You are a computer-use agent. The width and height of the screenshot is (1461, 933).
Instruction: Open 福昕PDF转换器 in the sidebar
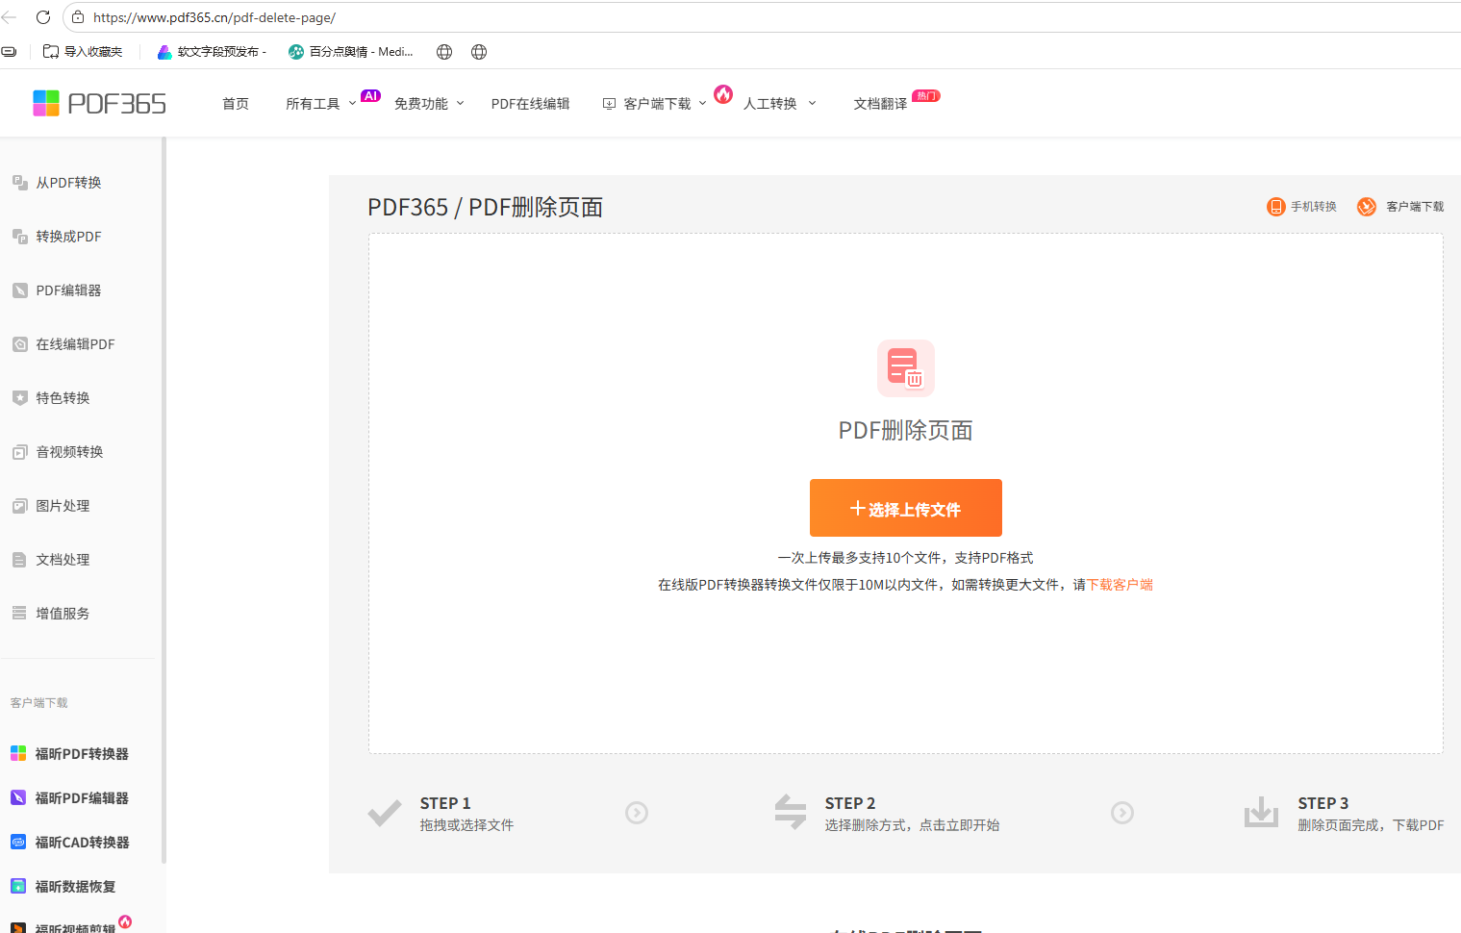pos(81,754)
